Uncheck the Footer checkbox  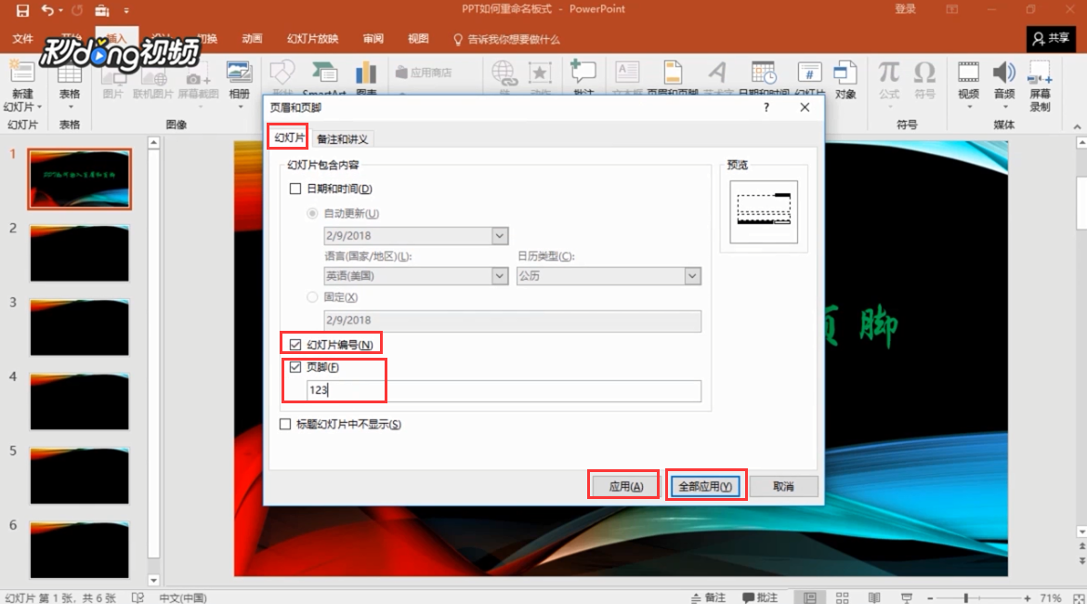(295, 367)
